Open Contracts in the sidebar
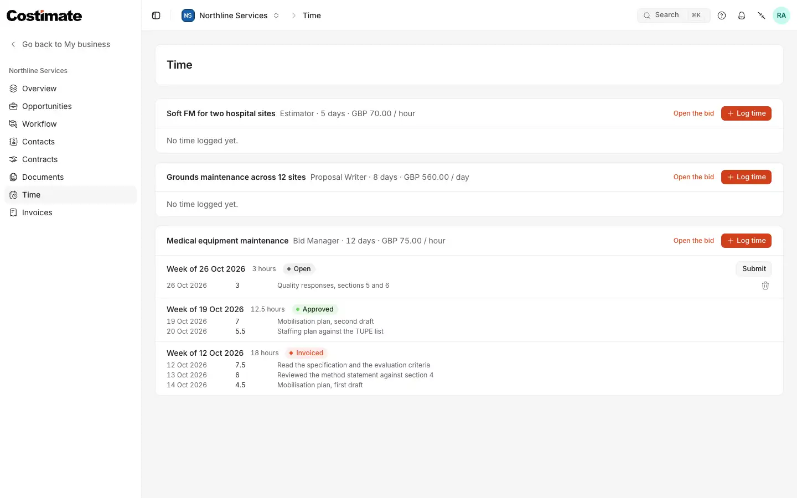797x498 pixels. coord(71,159)
